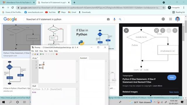Open Gmail bookmark in bookmarks bar
The image size is (187, 105).
pyautogui.click(x=72, y=12)
